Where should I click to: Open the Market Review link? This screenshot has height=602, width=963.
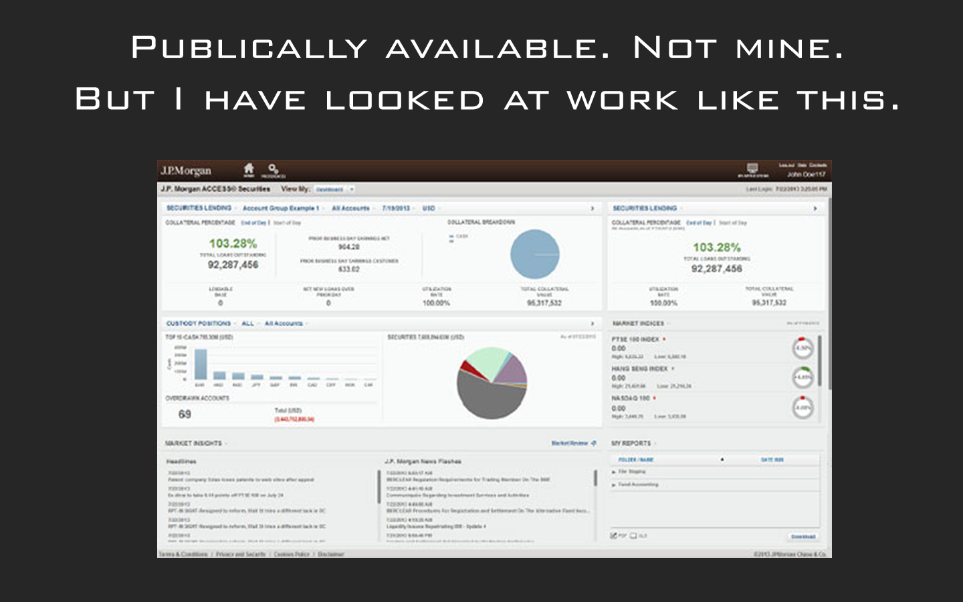(573, 443)
